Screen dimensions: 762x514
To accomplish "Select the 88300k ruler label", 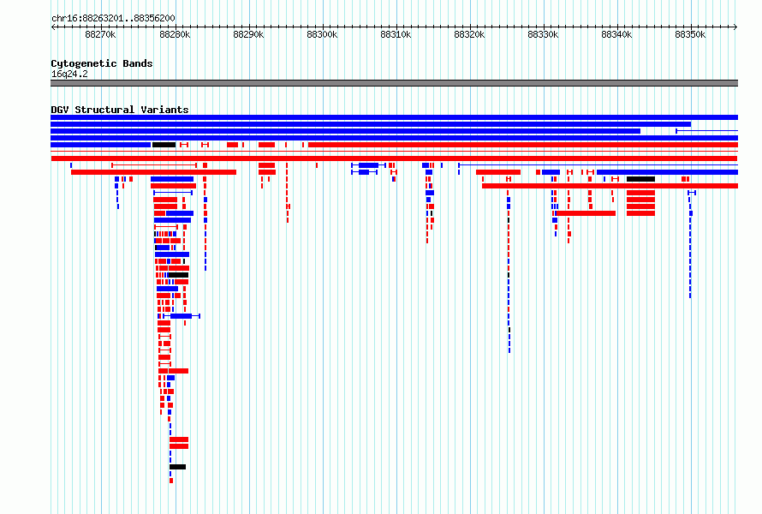I will [x=322, y=34].
